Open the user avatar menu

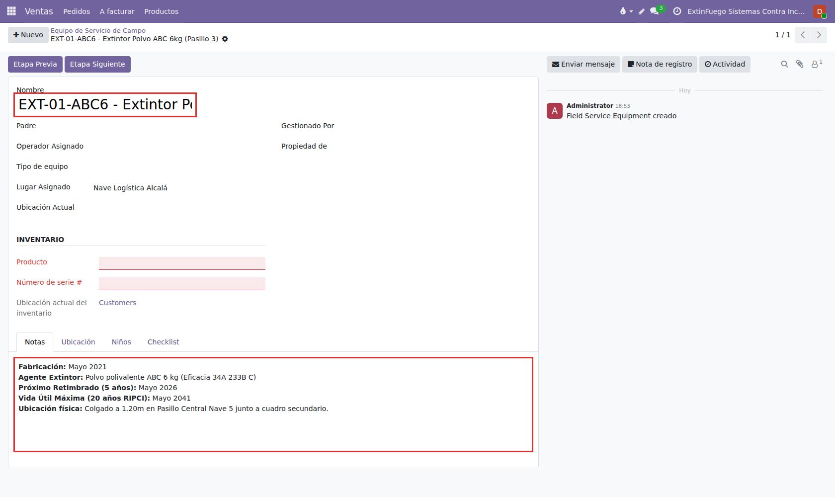pyautogui.click(x=820, y=11)
